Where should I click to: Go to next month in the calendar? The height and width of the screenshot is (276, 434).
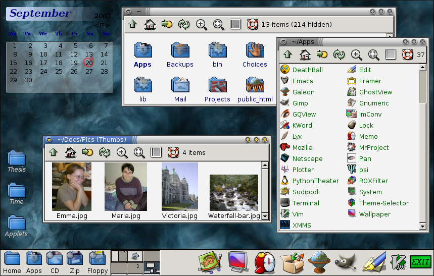click(x=108, y=25)
